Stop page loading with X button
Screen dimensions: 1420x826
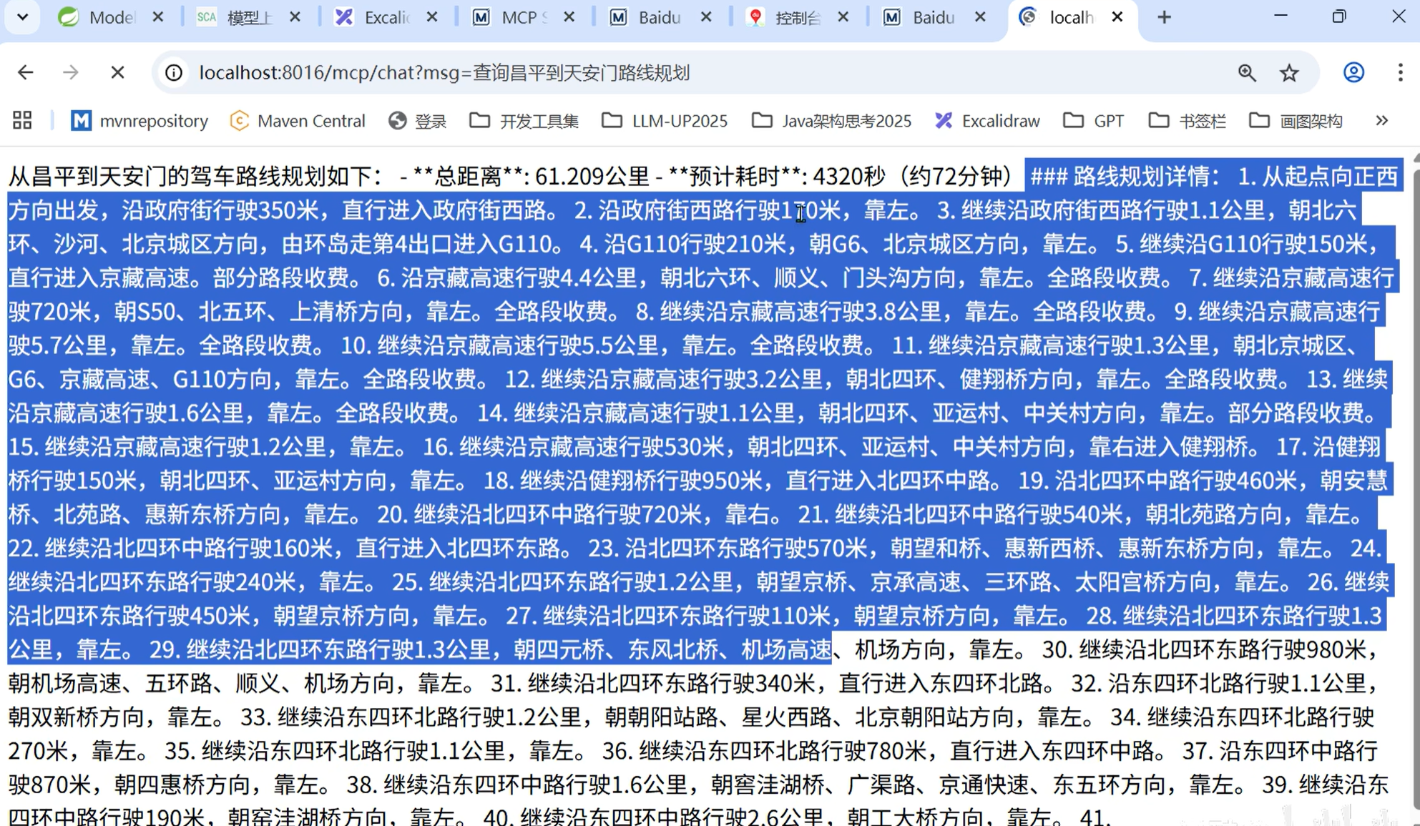click(117, 72)
